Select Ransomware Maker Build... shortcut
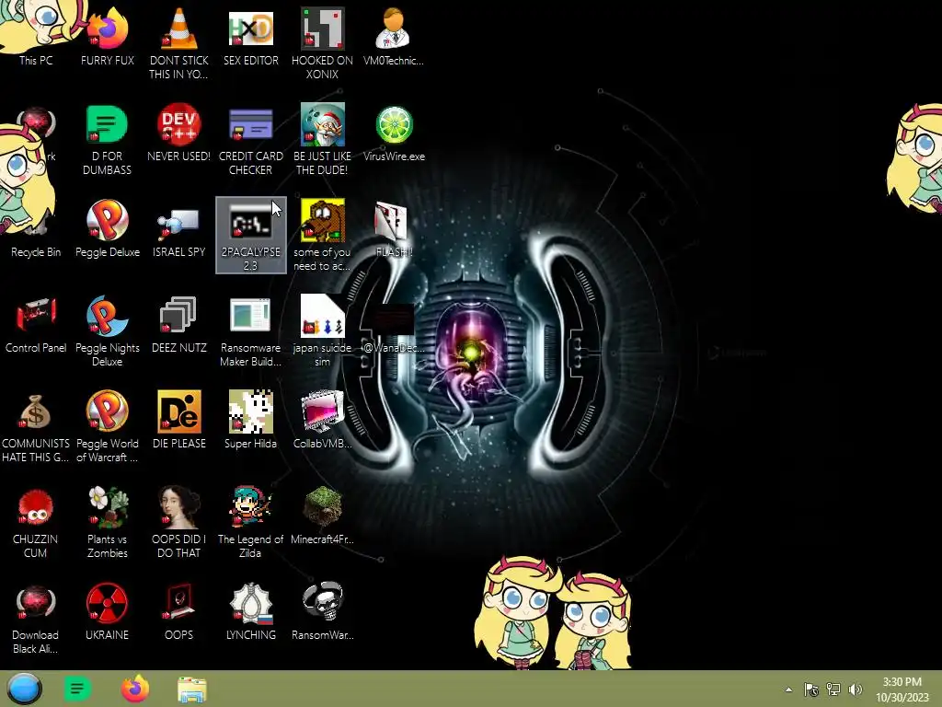Viewport: 942px width, 707px height. tap(250, 330)
